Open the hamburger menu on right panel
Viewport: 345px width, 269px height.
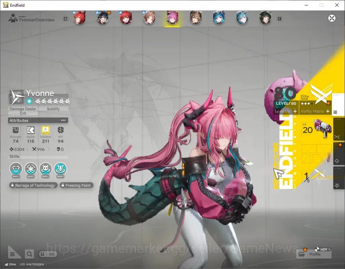point(335,112)
